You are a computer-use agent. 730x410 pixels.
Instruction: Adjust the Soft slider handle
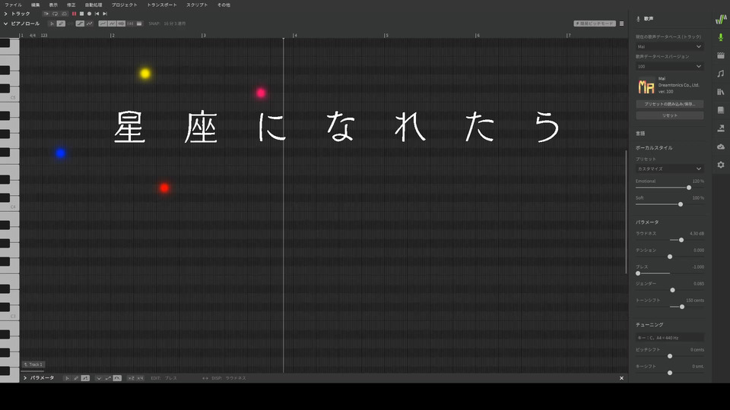681,204
